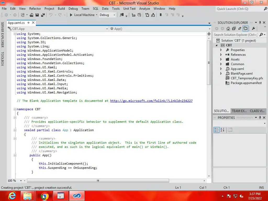
Task: Open the Refactor menu
Action: 35,9
